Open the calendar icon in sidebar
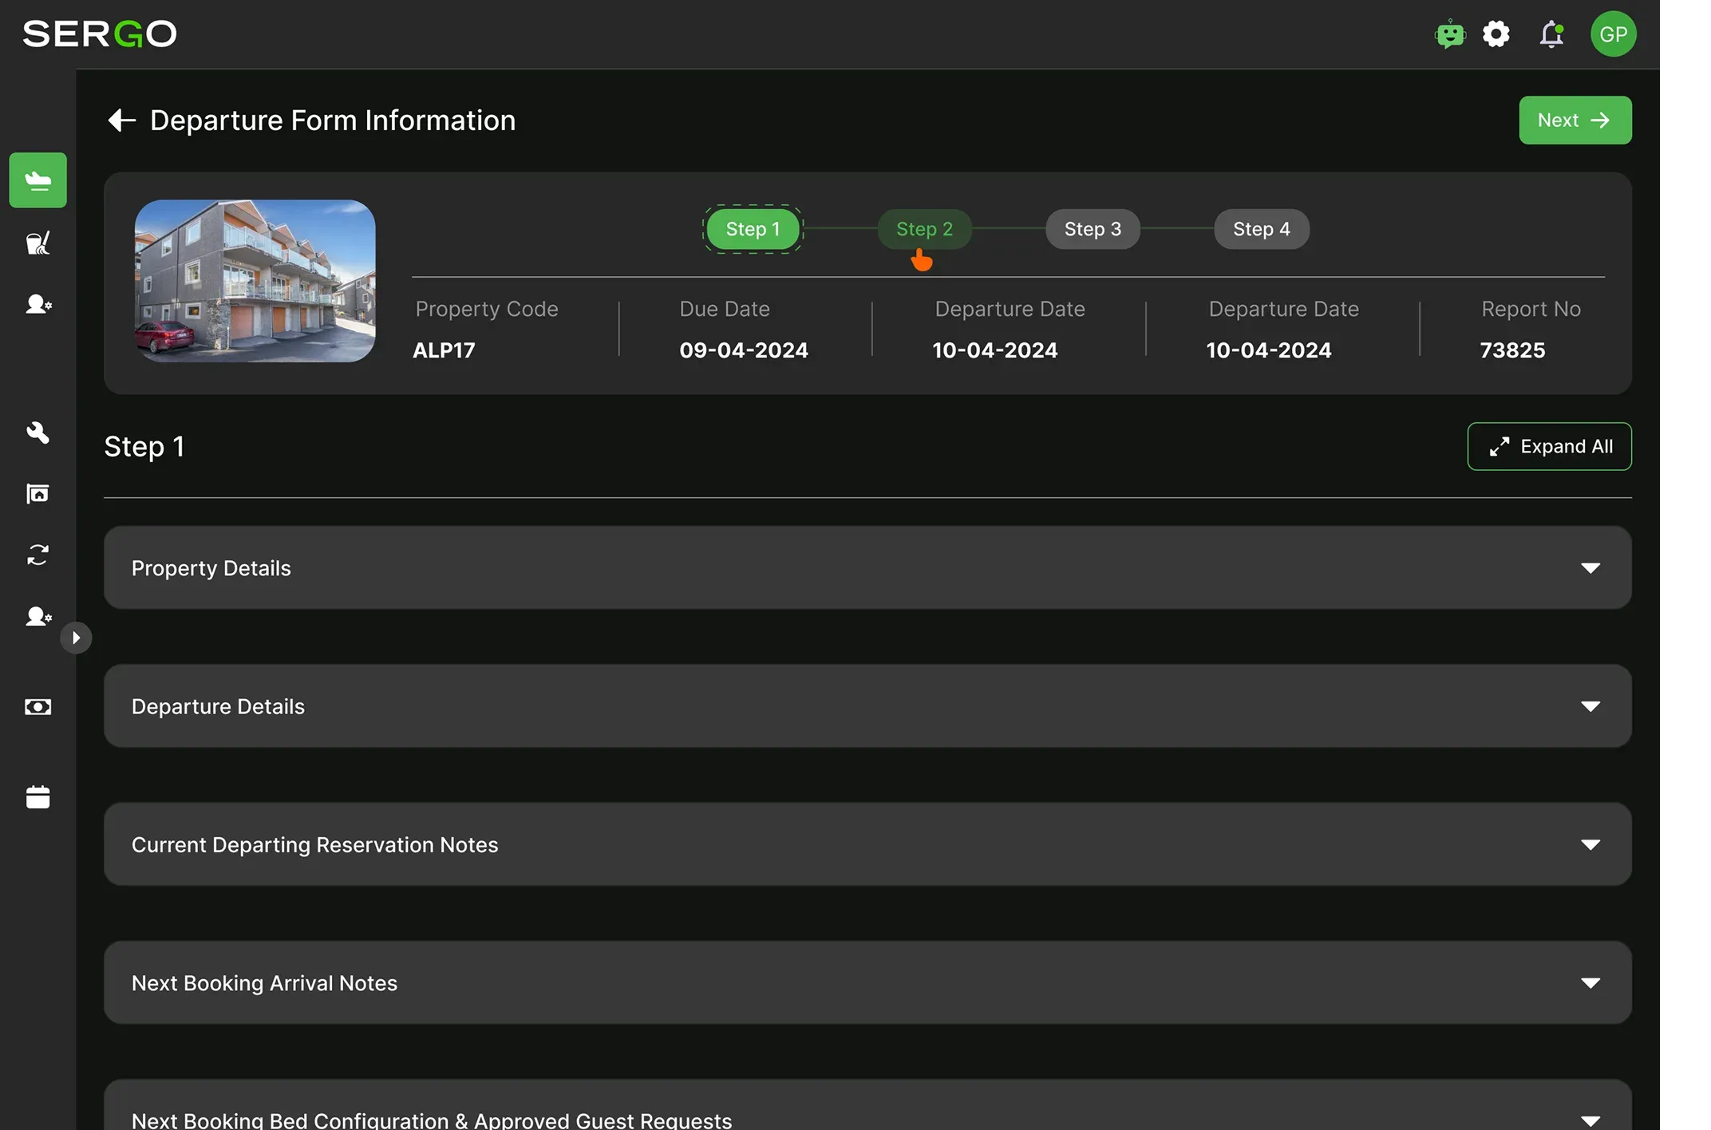1711x1130 pixels. coord(38,796)
